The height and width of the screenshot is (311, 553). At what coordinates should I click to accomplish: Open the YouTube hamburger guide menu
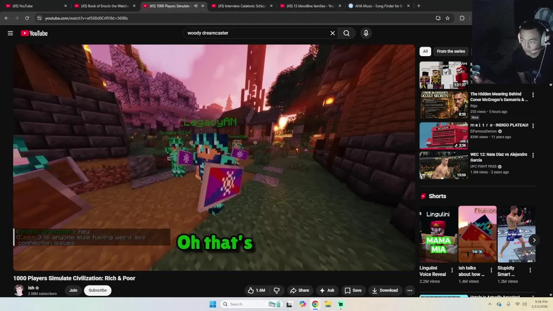[10, 33]
